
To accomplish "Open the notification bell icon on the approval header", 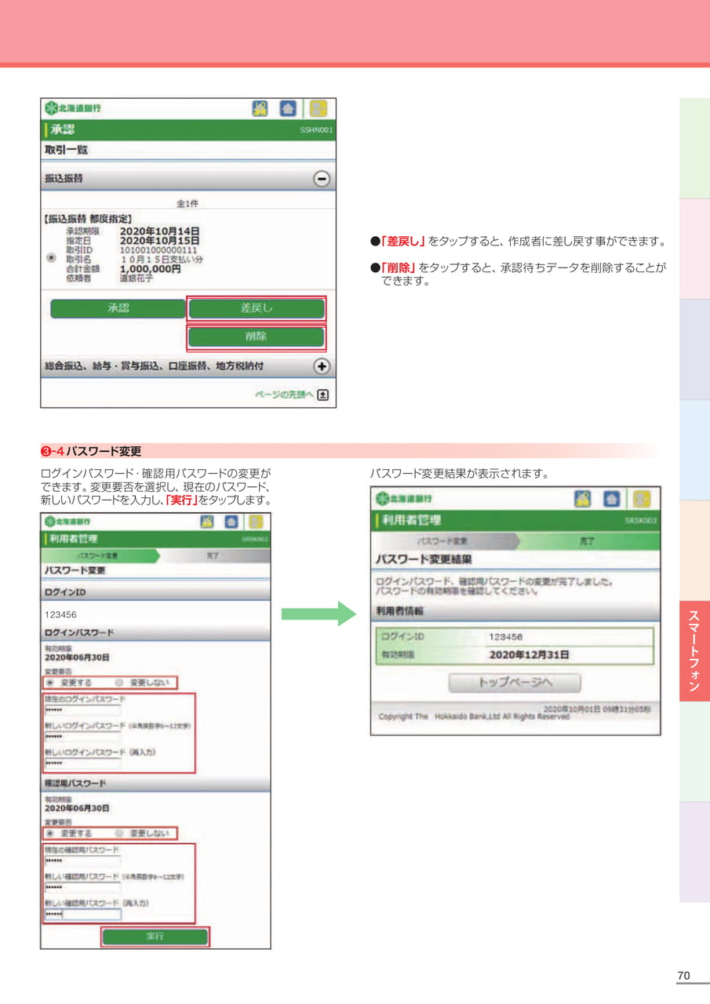I will [x=260, y=107].
